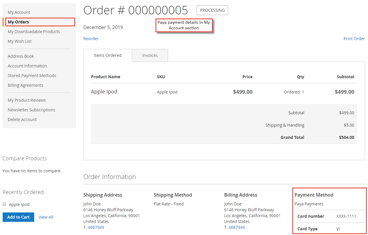Open Stored Payment Methods
Image resolution: width=368 pixels, height=235 pixels.
[x=32, y=76]
